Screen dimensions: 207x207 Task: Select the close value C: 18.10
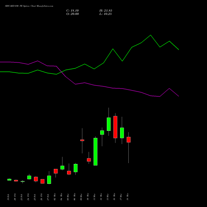(72, 11)
